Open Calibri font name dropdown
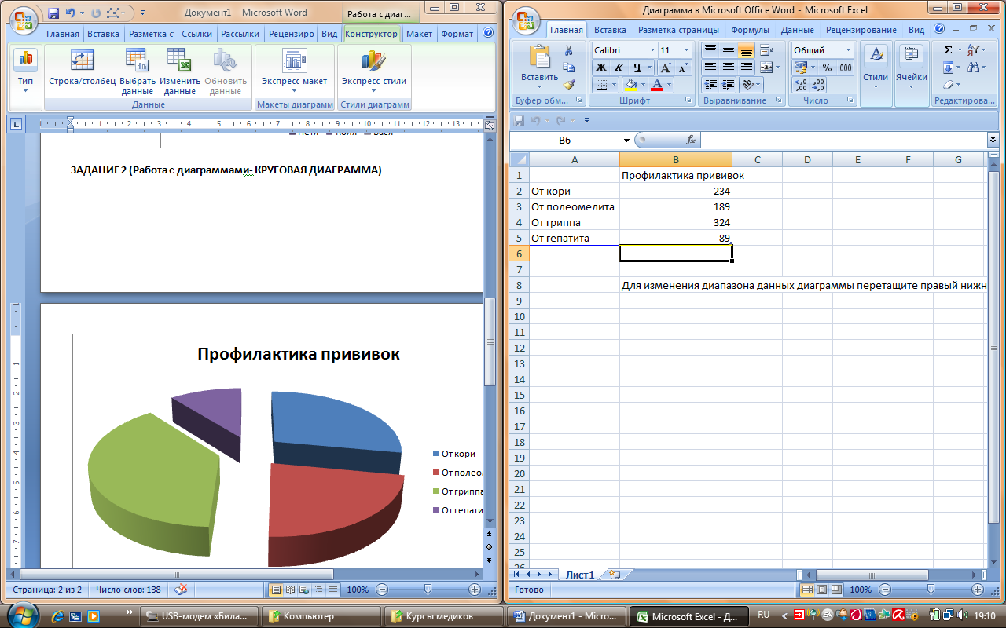 click(652, 50)
